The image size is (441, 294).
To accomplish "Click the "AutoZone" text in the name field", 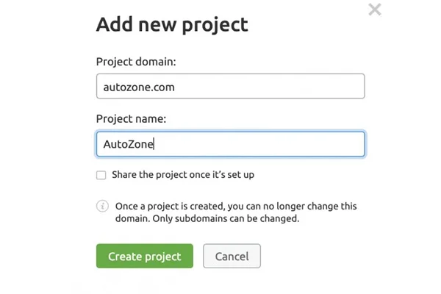I will 129,144.
